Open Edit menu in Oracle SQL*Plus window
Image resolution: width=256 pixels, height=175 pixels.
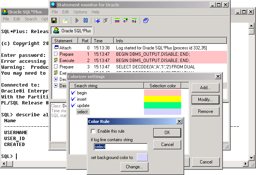(17, 19)
